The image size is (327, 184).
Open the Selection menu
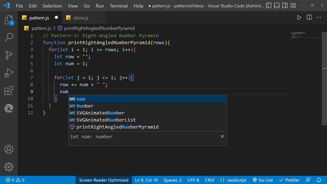point(52,6)
